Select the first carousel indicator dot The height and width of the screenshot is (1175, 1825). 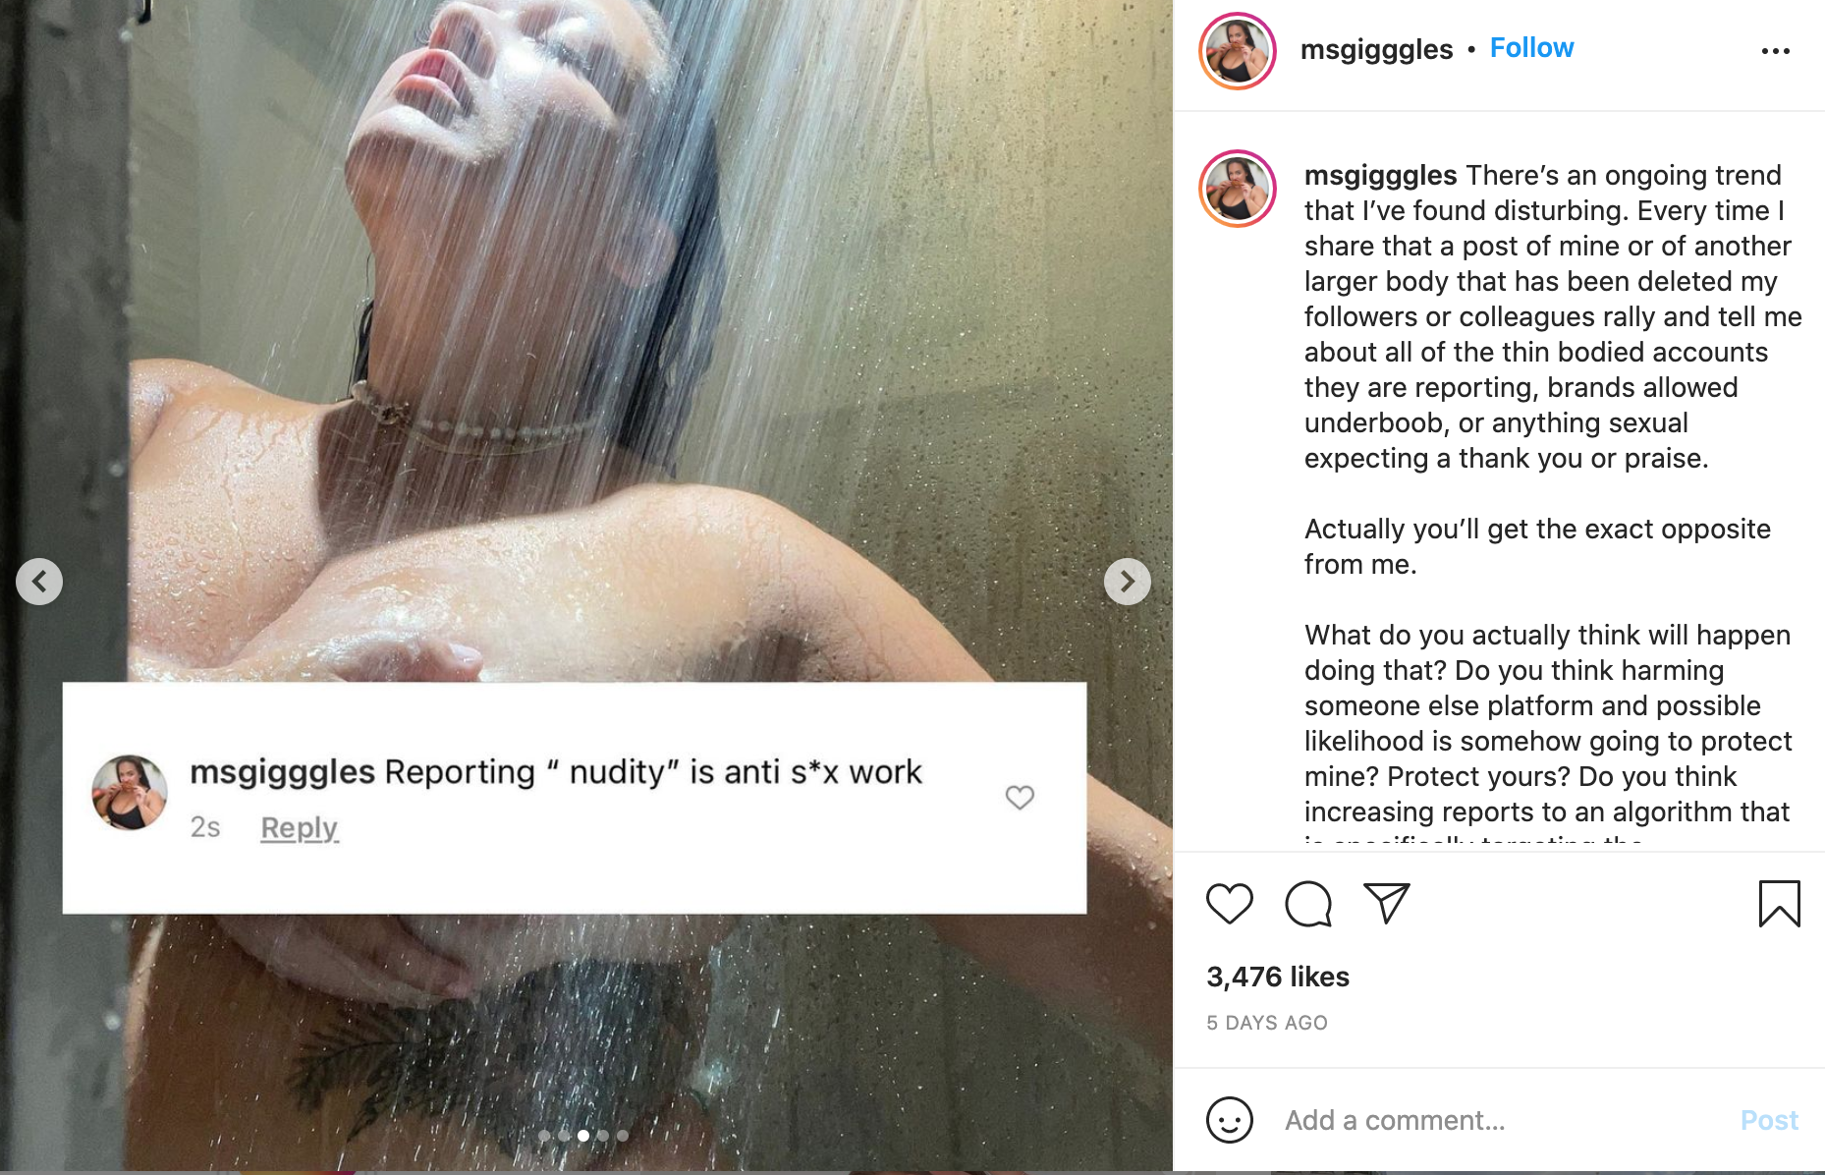tap(544, 1136)
